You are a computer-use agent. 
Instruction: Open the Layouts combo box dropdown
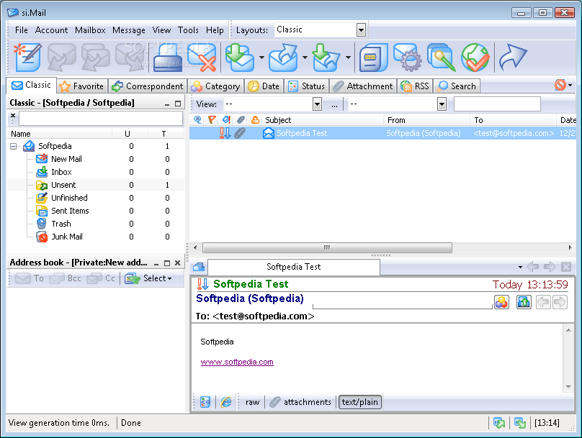361,30
